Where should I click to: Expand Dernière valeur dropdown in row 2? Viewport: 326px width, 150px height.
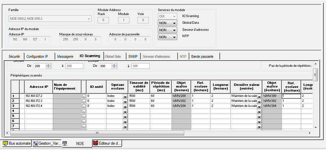(x=259, y=101)
